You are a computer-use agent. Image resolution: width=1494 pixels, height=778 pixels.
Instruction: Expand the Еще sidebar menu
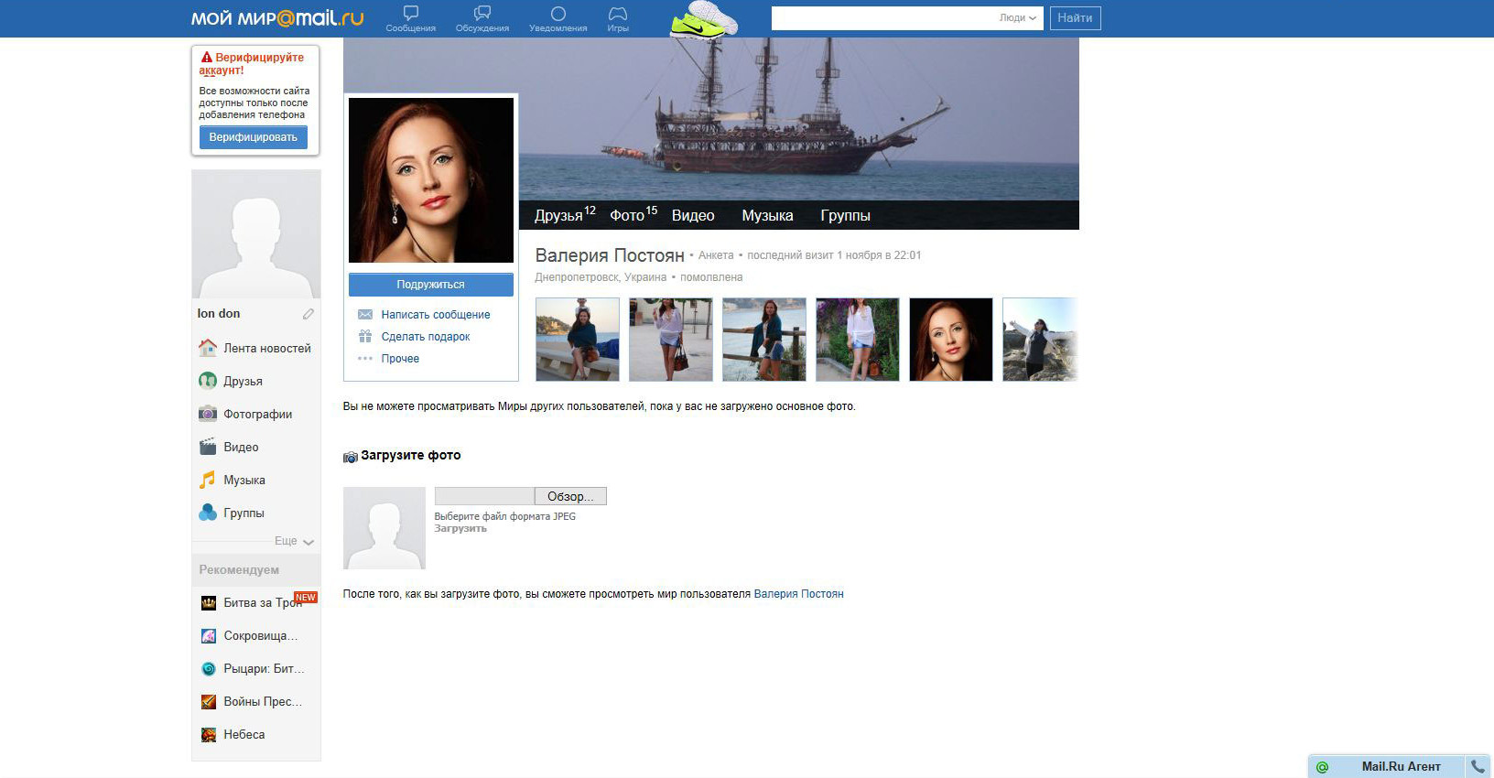[x=294, y=541]
